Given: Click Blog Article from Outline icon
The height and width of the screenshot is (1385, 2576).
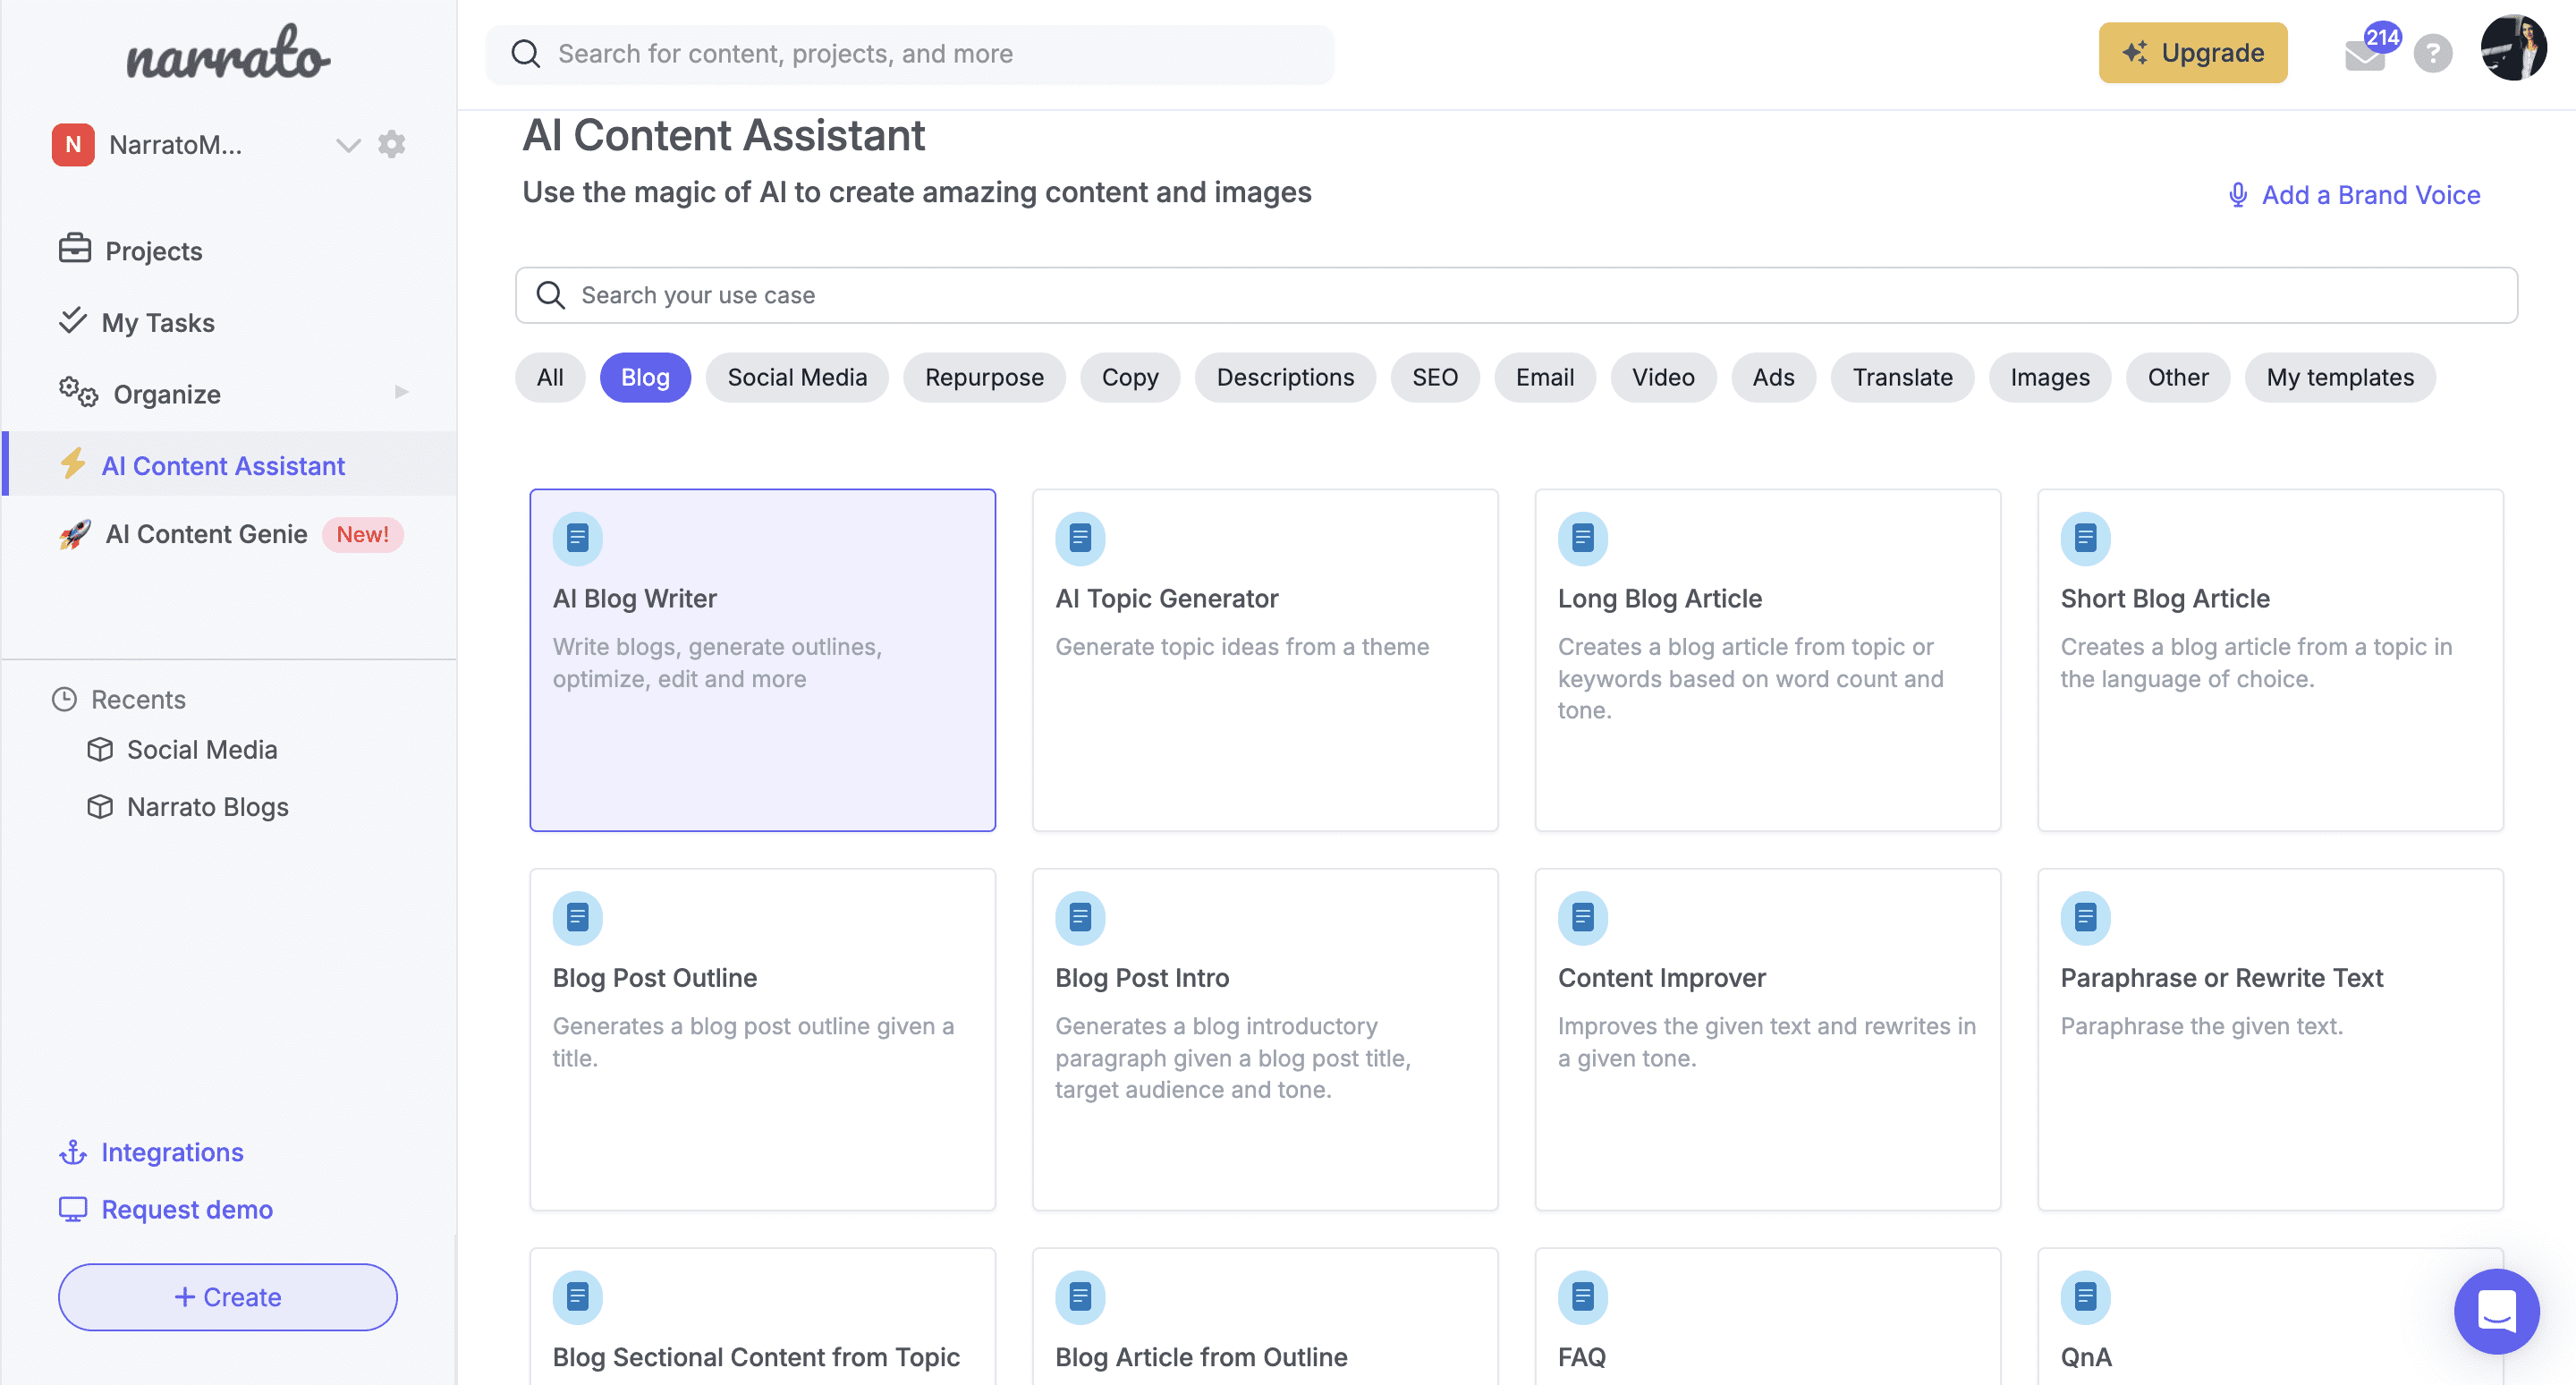Looking at the screenshot, I should [x=1080, y=1297].
